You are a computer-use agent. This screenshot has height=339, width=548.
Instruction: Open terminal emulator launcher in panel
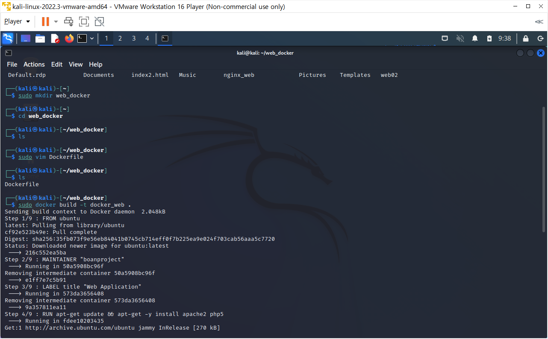pyautogui.click(x=82, y=38)
